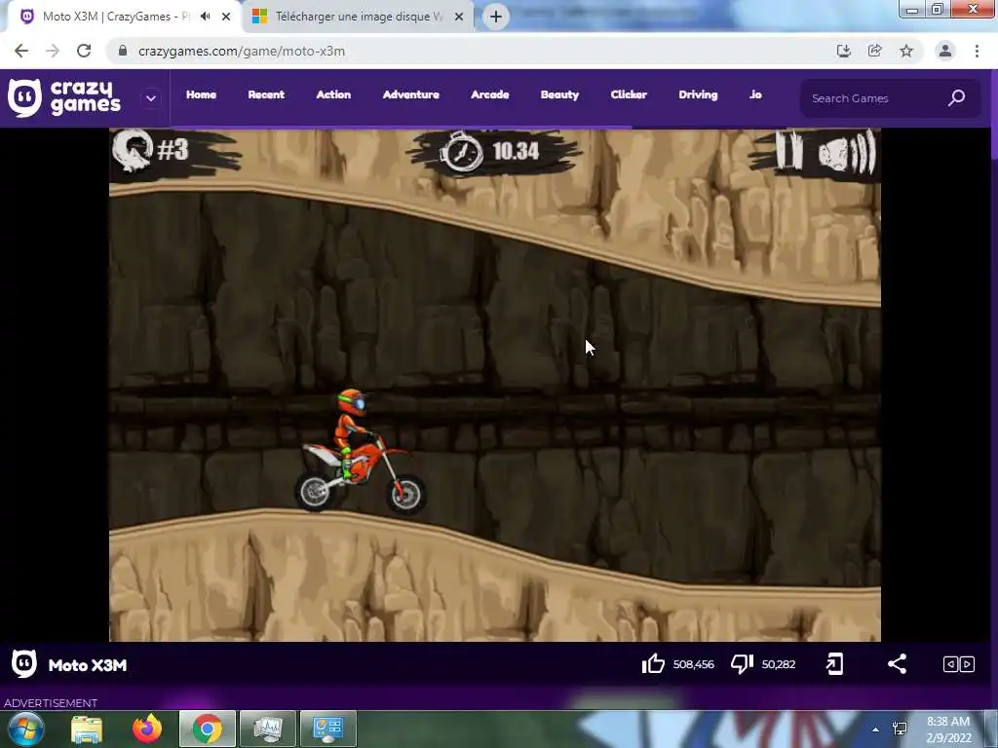Open the Home menu item

(201, 94)
